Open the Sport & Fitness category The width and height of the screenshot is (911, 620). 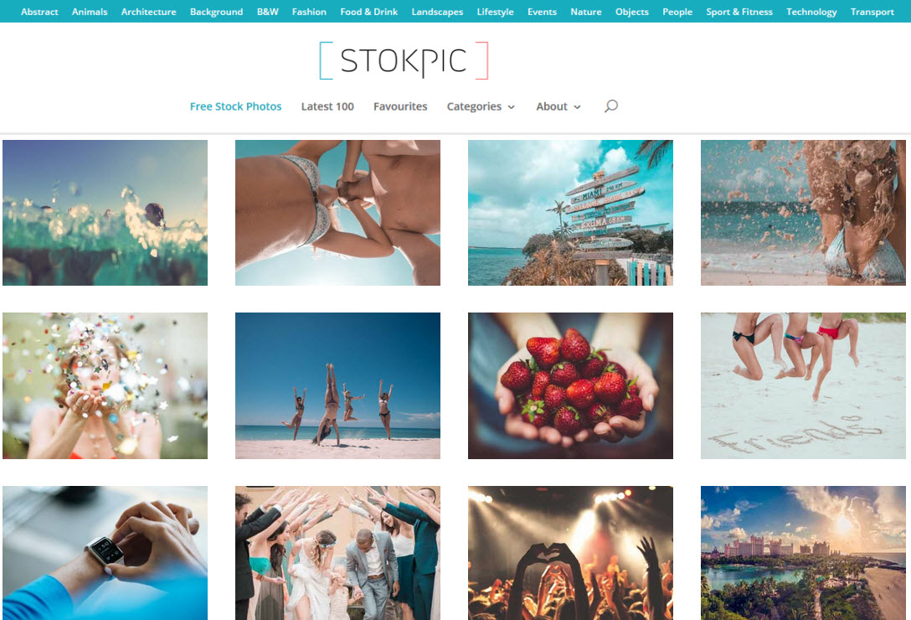(x=739, y=12)
